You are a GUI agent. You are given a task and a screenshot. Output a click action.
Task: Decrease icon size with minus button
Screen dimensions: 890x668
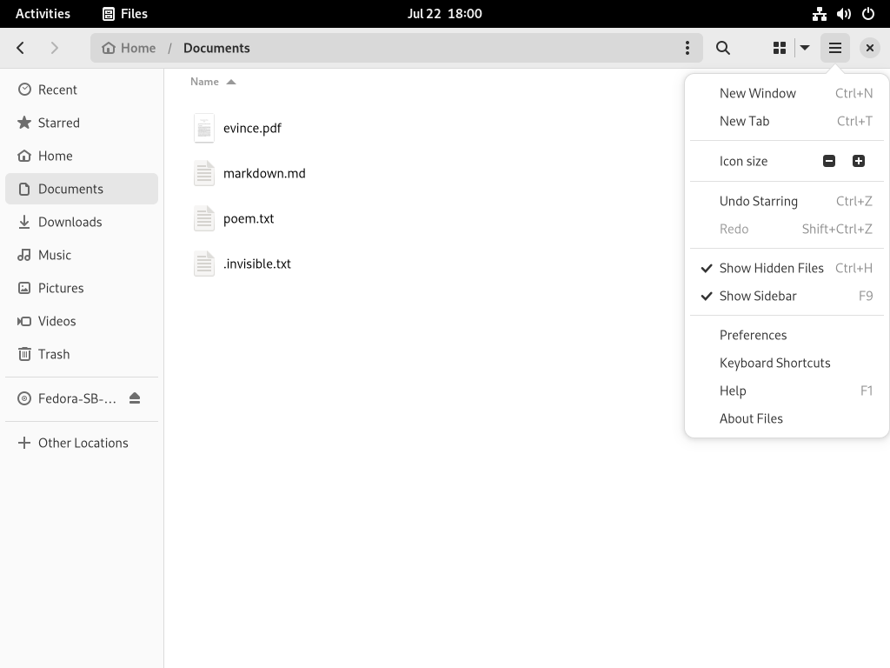click(x=828, y=161)
